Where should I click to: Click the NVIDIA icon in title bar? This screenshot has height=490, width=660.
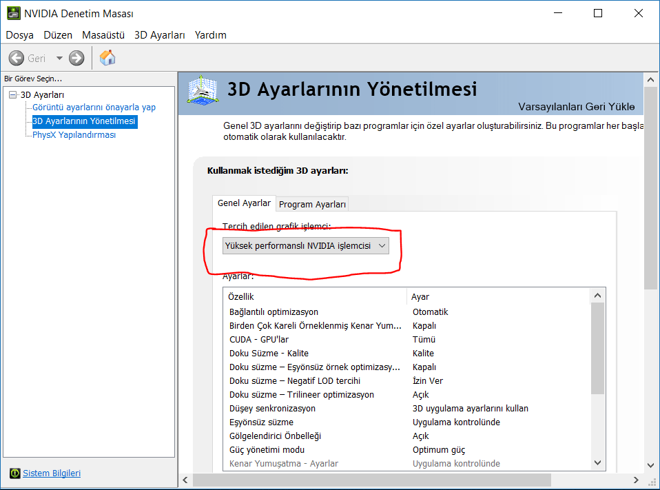[14, 13]
